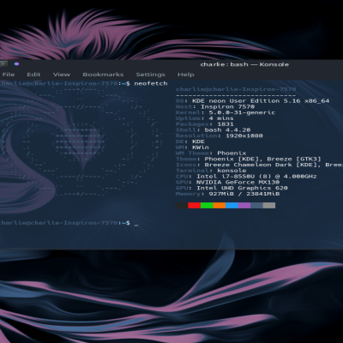Click the WM value 'KWin'
Image resolution: width=343 pixels, height=343 pixels.
[x=201, y=147]
